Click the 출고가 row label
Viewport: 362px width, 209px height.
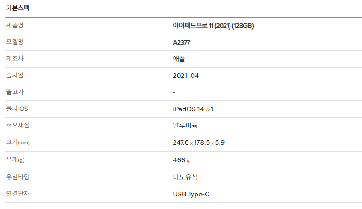click(x=15, y=92)
